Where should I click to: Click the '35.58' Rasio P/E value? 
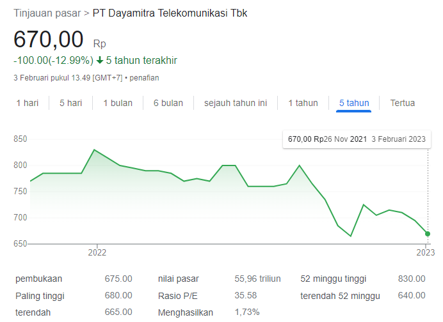[246, 295]
